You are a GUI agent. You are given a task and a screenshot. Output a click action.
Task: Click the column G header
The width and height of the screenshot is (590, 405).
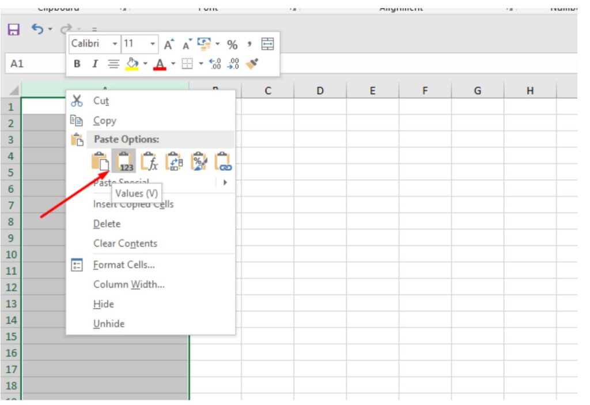pos(477,90)
